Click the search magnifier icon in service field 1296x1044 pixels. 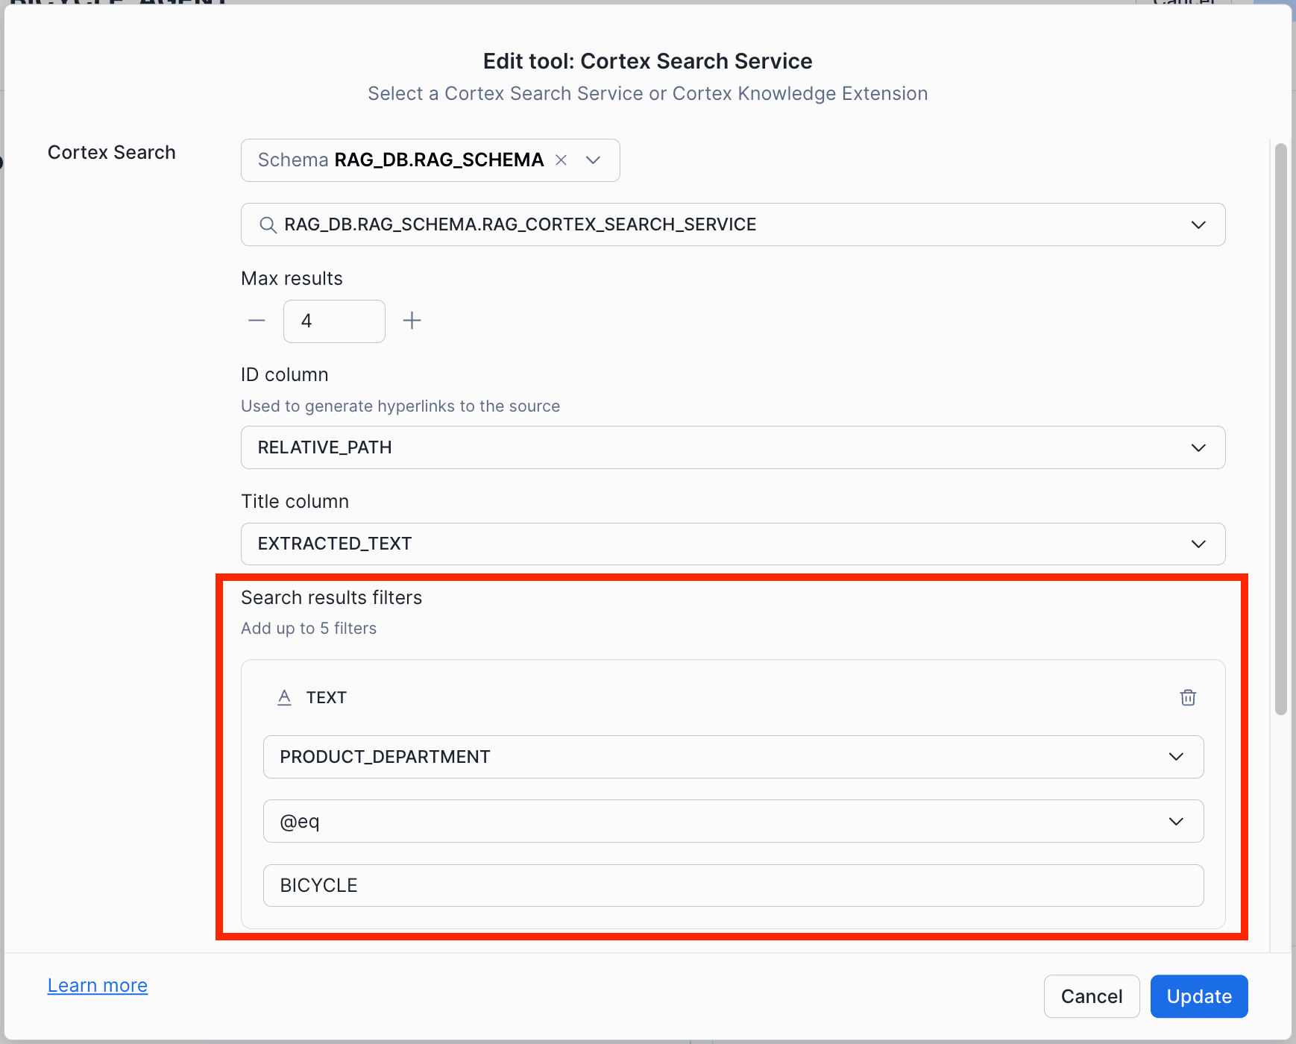pyautogui.click(x=268, y=224)
